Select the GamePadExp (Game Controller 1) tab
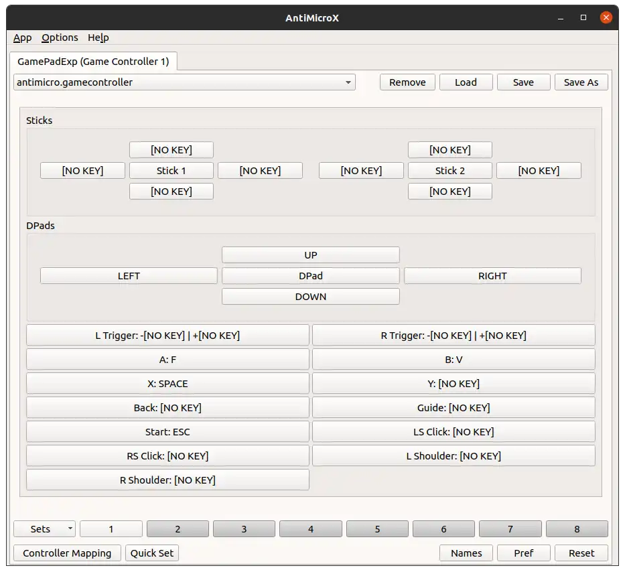This screenshot has width=625, height=572. coord(93,62)
